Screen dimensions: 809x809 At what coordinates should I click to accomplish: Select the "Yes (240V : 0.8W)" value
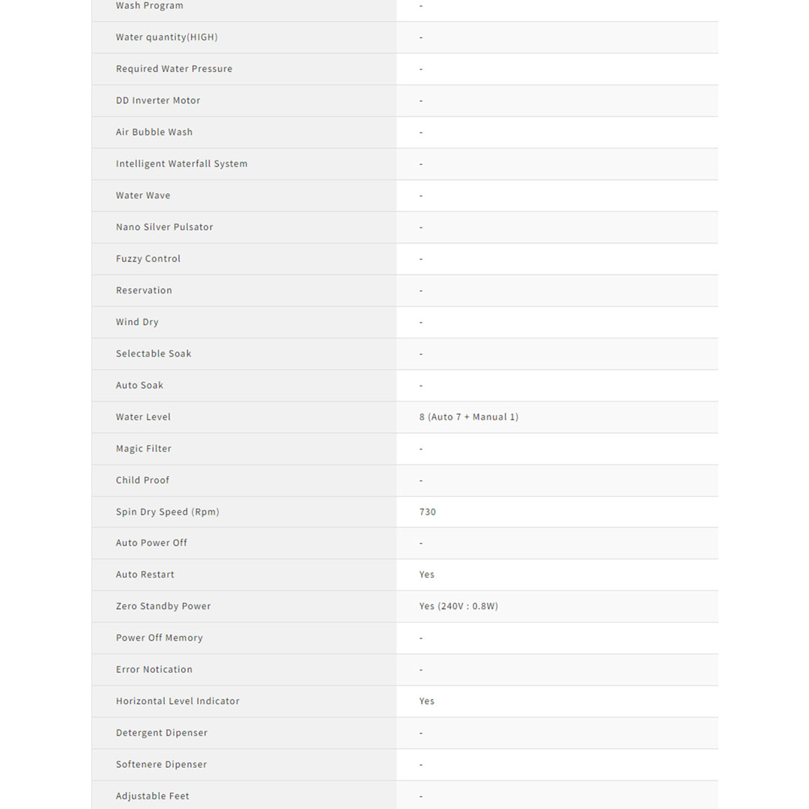(x=458, y=607)
